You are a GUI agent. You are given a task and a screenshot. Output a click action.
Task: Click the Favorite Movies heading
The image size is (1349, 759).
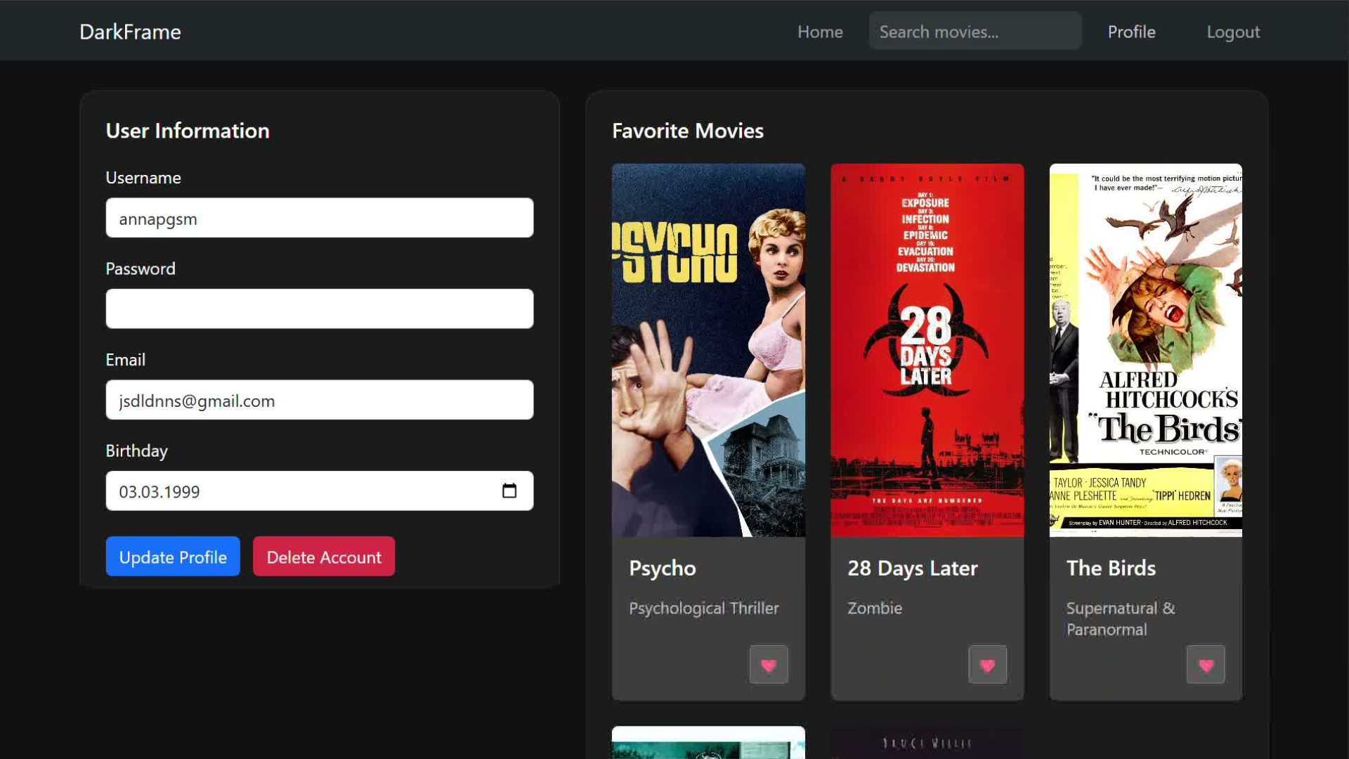(688, 131)
